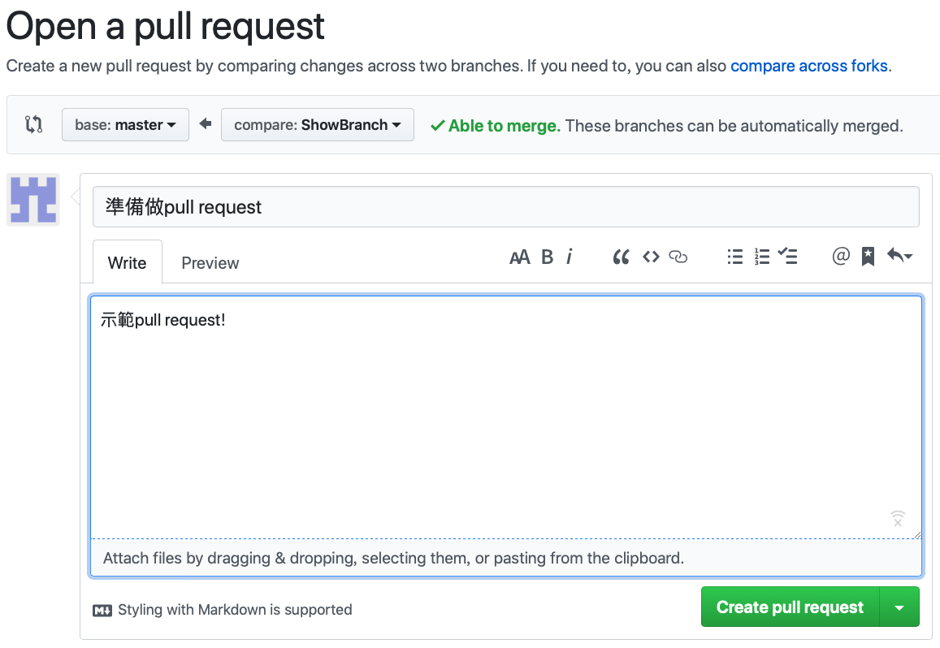The height and width of the screenshot is (648, 940).
Task: Click the header text size icon
Action: 519,257
